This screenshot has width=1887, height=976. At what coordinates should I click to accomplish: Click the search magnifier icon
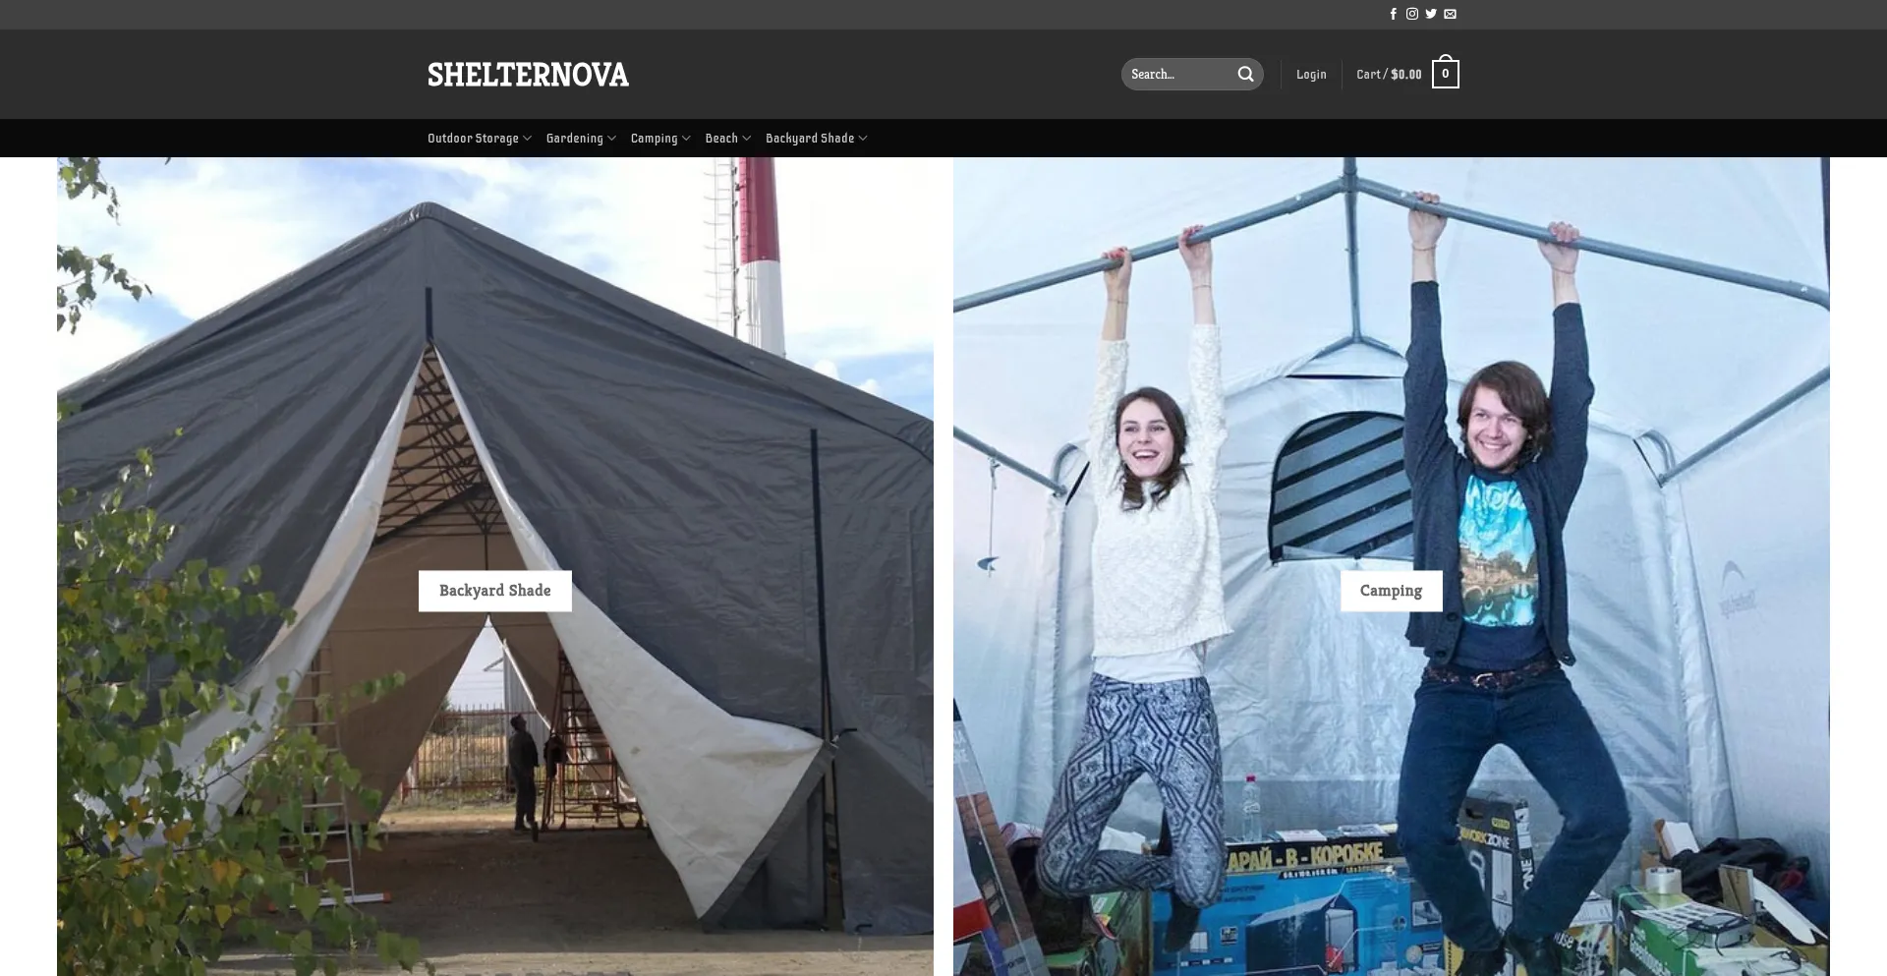click(1245, 74)
